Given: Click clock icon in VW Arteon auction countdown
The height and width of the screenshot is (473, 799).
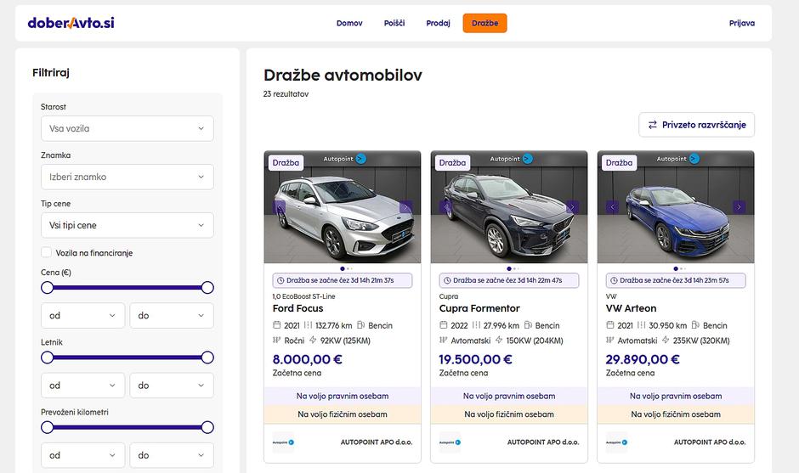Looking at the screenshot, I should point(614,280).
